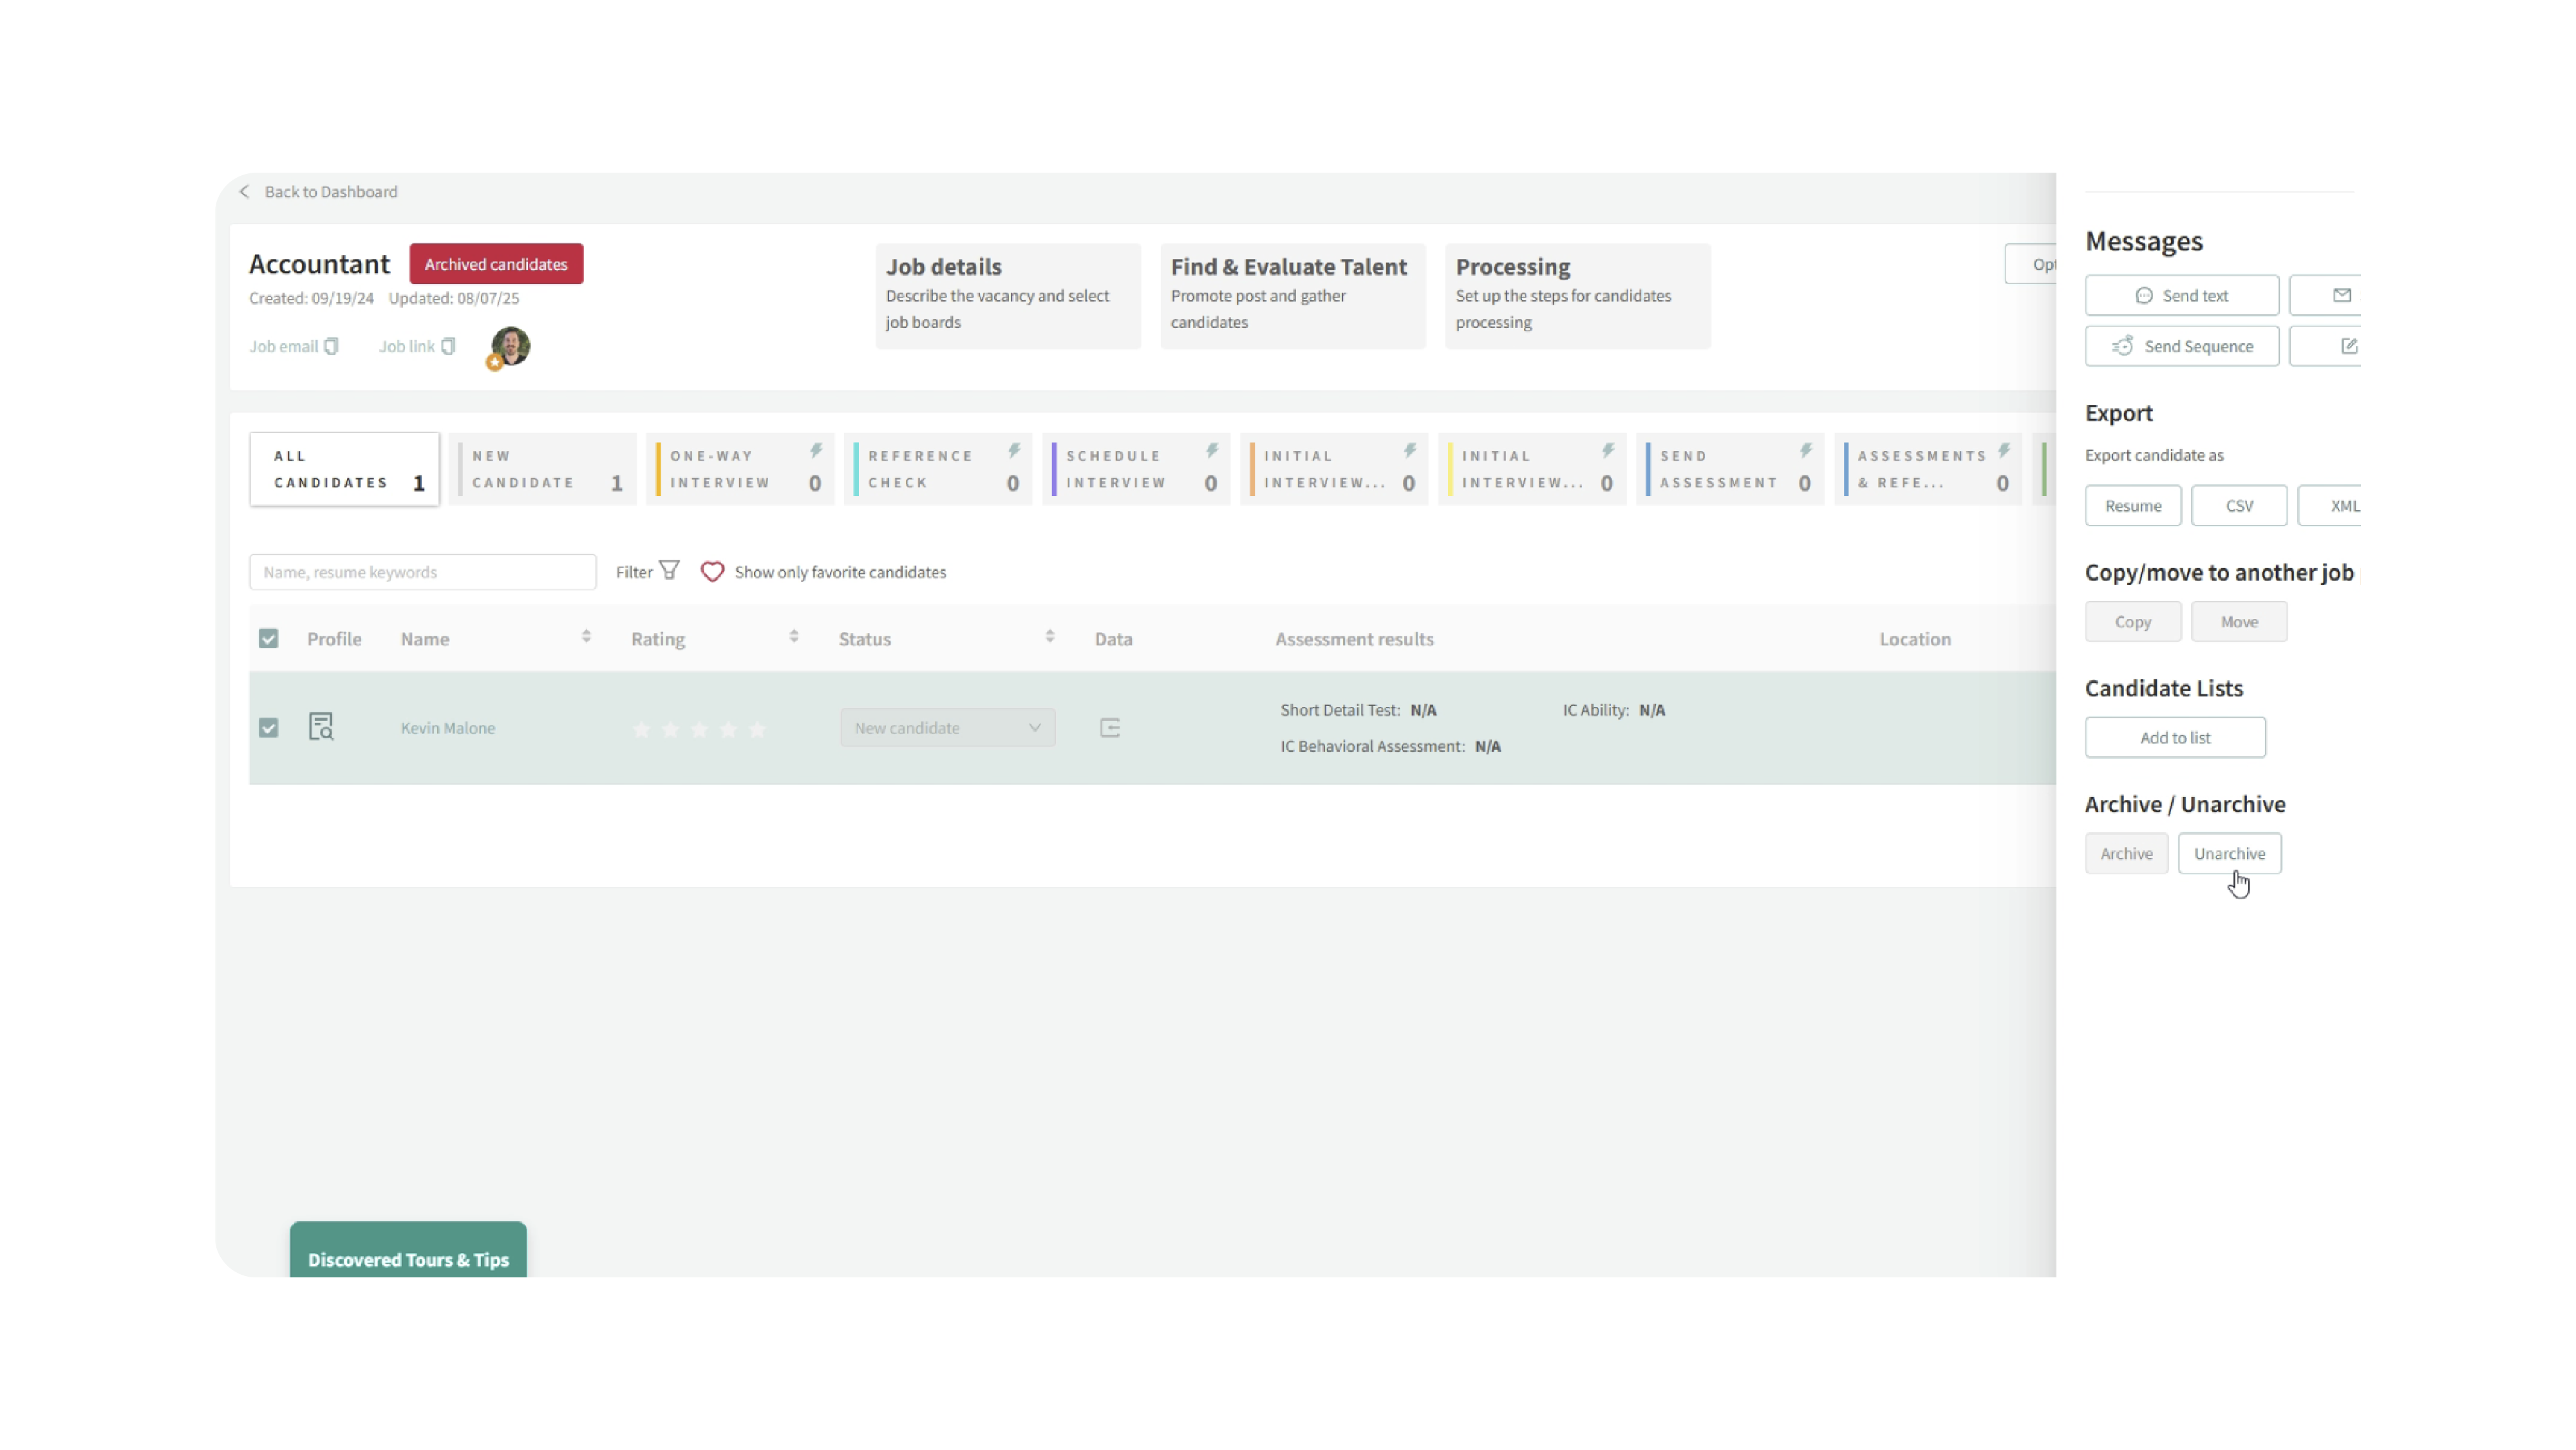This screenshot has height=1450, width=2576.
Task: Click Kevin Malone's data card icon
Action: coord(1110,727)
